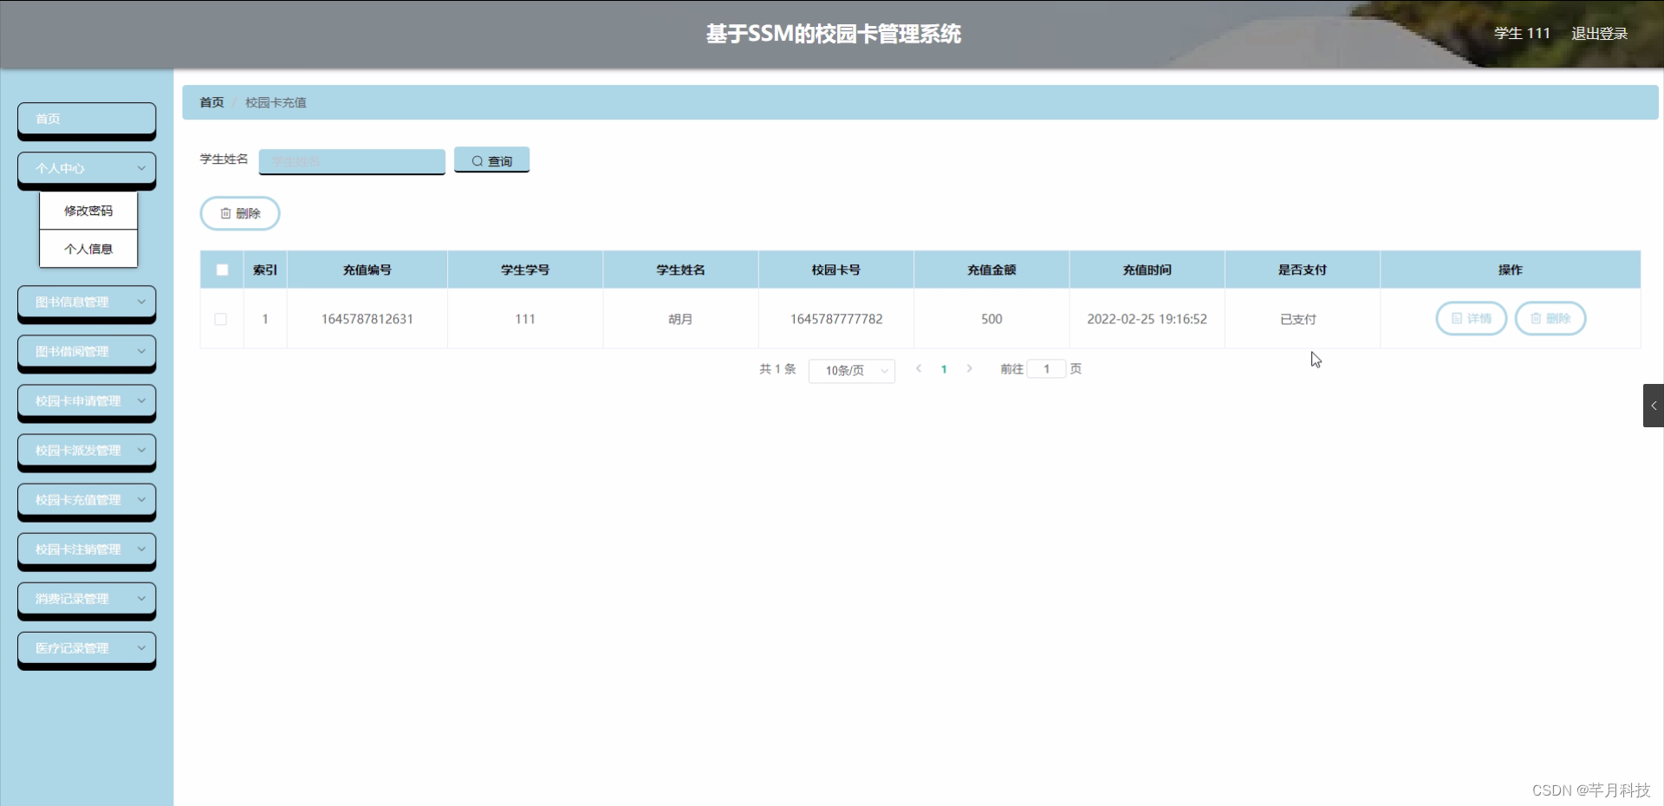Click the detail icon on the 详情 button

pyautogui.click(x=1458, y=319)
